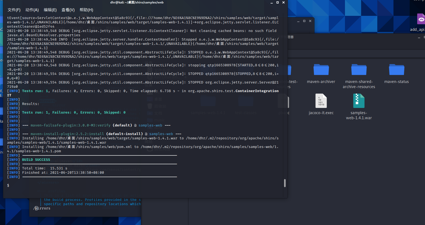Open the 查看(V) menu
The height and width of the screenshot is (225, 425).
pyautogui.click(x=68, y=10)
